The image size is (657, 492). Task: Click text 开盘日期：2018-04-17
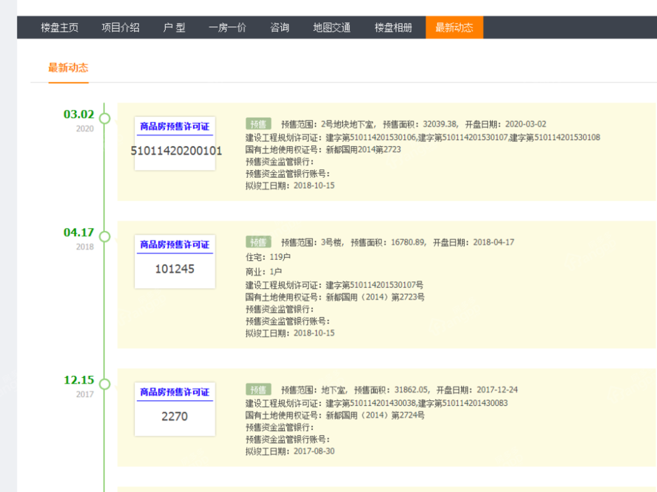click(x=474, y=242)
